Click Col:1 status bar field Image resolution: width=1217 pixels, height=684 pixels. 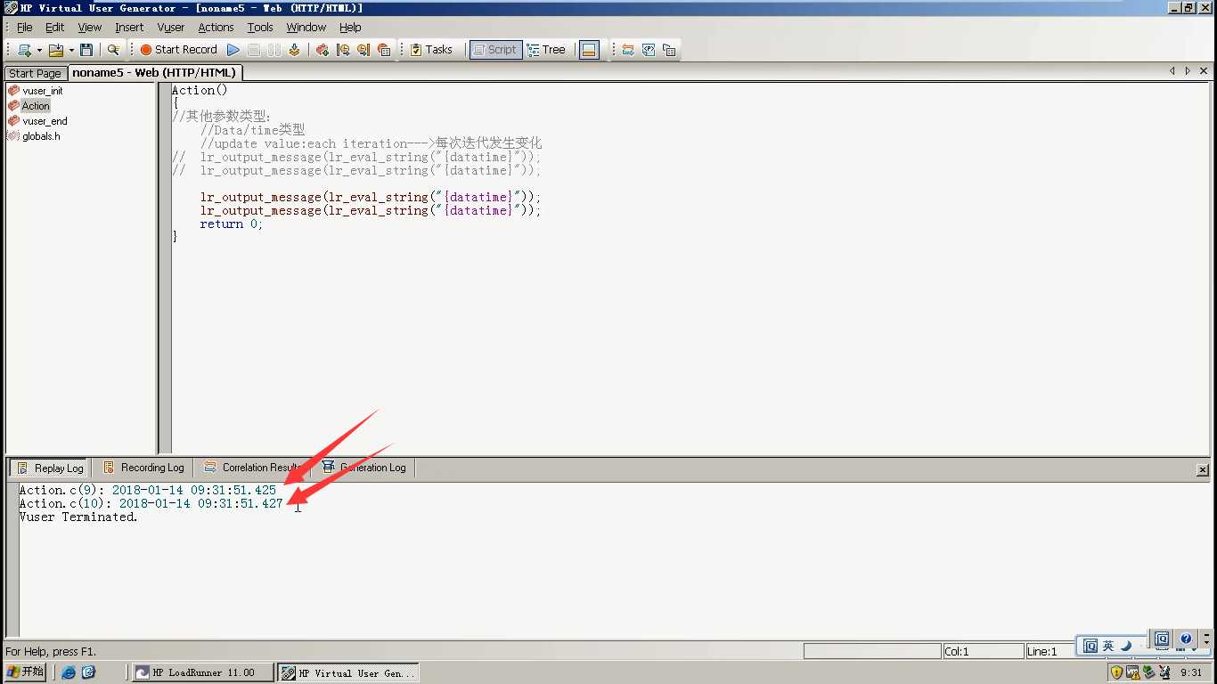coord(984,651)
